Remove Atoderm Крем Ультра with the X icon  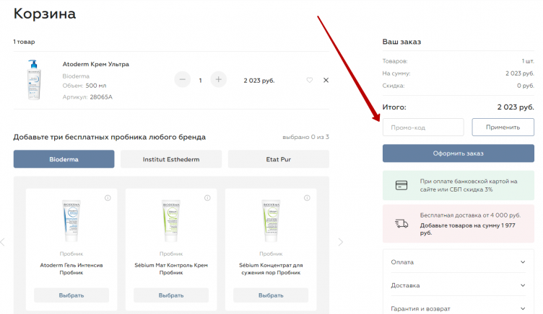[326, 80]
